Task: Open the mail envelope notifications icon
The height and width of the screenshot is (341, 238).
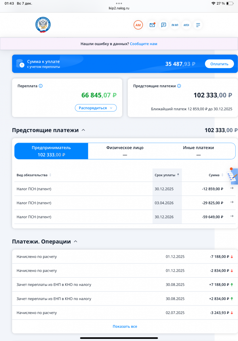Action: point(152,25)
